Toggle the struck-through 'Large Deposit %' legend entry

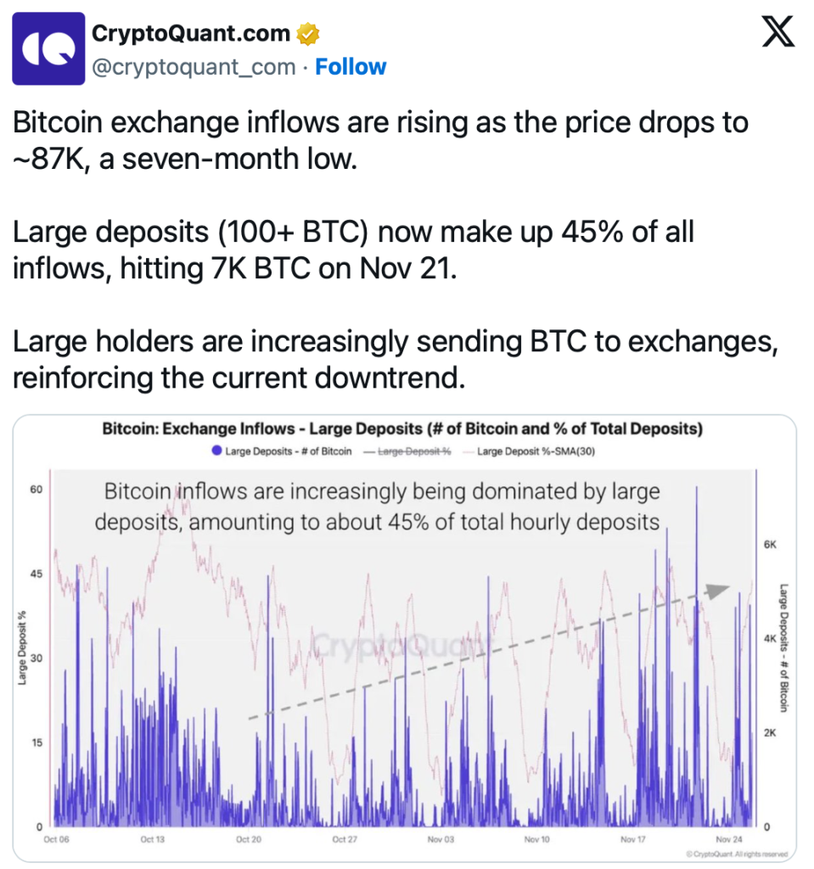[413, 451]
